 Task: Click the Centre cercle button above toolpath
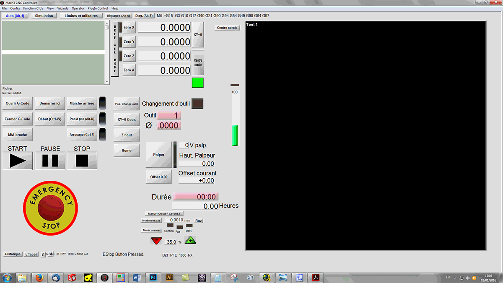(227, 28)
